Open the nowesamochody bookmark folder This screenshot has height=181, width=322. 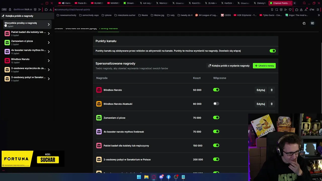click(66, 15)
